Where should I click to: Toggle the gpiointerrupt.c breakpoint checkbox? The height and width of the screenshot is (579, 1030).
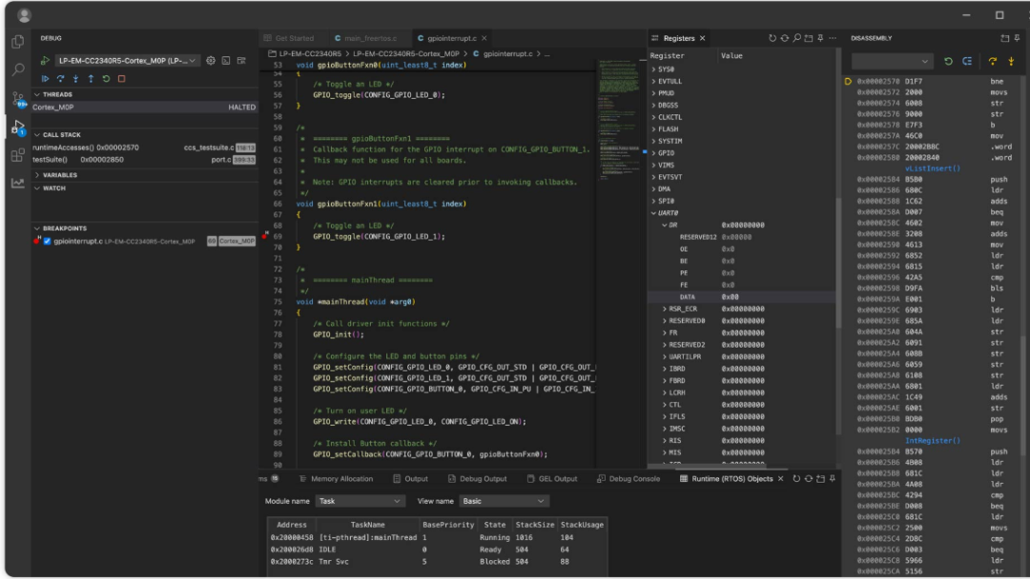48,241
